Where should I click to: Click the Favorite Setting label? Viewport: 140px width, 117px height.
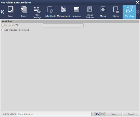(9, 114)
